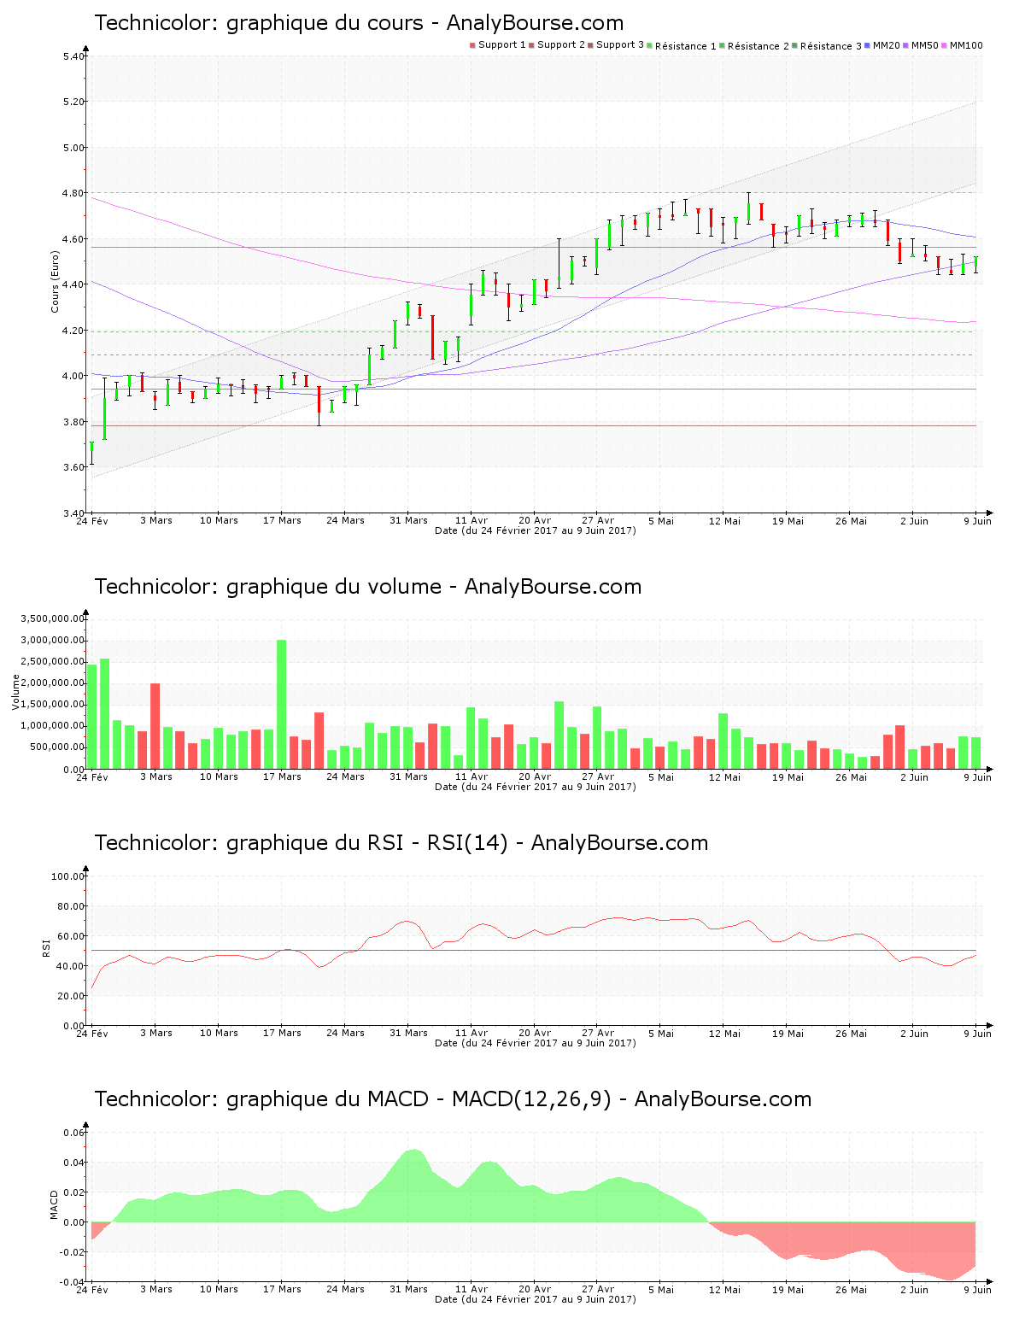Click the 100.00 value on RSI axis

pyautogui.click(x=67, y=876)
